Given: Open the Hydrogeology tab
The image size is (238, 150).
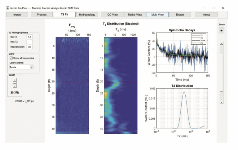Looking at the screenshot, I should click(x=87, y=15).
